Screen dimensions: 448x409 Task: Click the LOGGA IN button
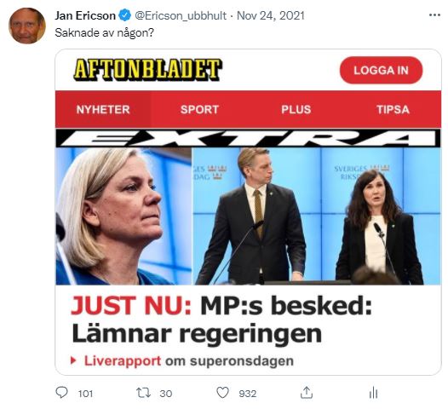[x=381, y=71]
